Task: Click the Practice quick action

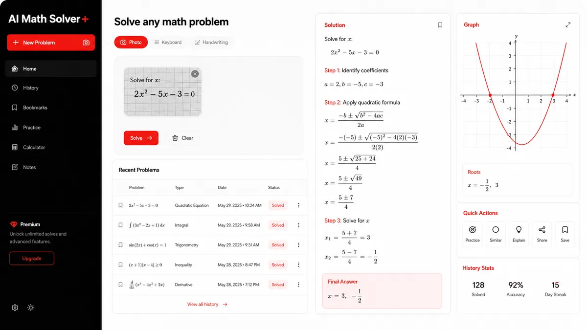Action: pos(473,234)
